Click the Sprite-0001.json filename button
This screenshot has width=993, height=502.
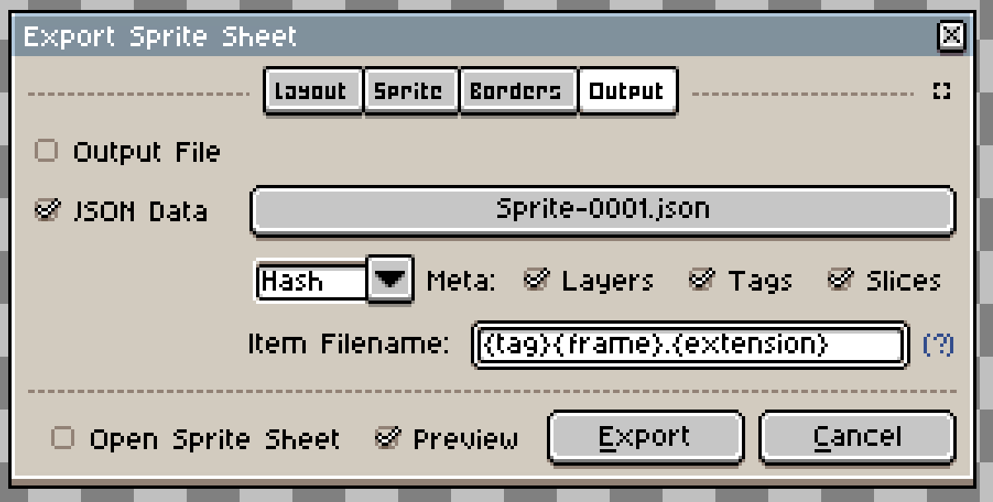[604, 211]
